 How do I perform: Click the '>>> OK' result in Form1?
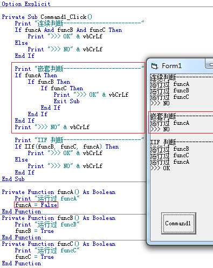click(x=160, y=168)
